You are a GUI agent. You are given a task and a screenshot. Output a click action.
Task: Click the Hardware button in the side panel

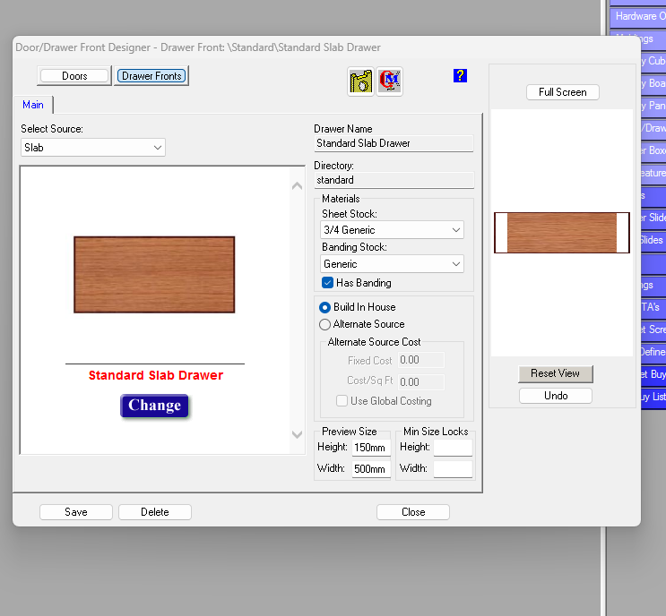click(x=638, y=16)
